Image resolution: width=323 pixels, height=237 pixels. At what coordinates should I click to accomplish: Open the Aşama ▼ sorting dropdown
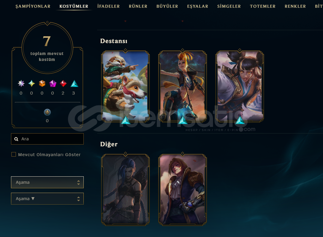point(47,199)
